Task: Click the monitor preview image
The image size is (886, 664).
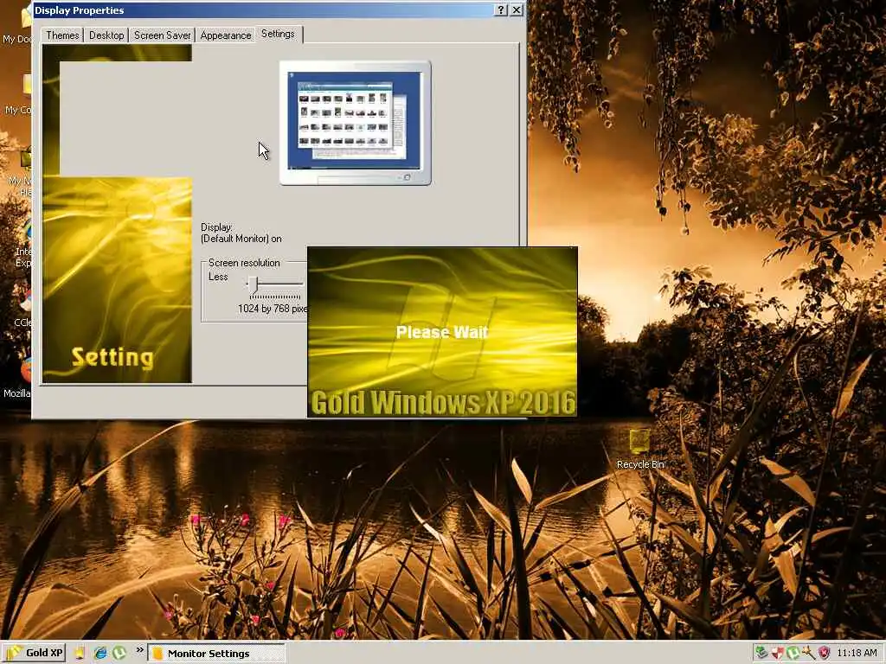Action: coord(356,123)
